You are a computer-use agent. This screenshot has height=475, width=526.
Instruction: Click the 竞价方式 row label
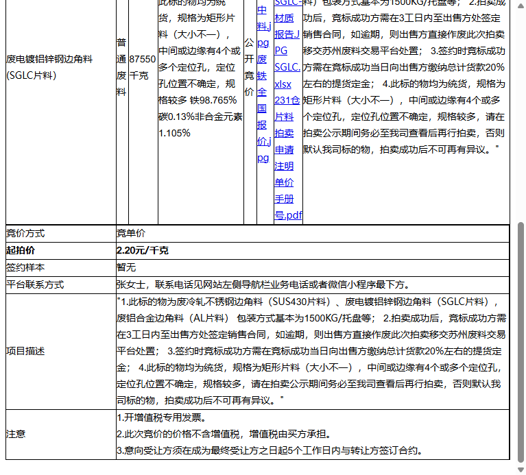(25, 233)
